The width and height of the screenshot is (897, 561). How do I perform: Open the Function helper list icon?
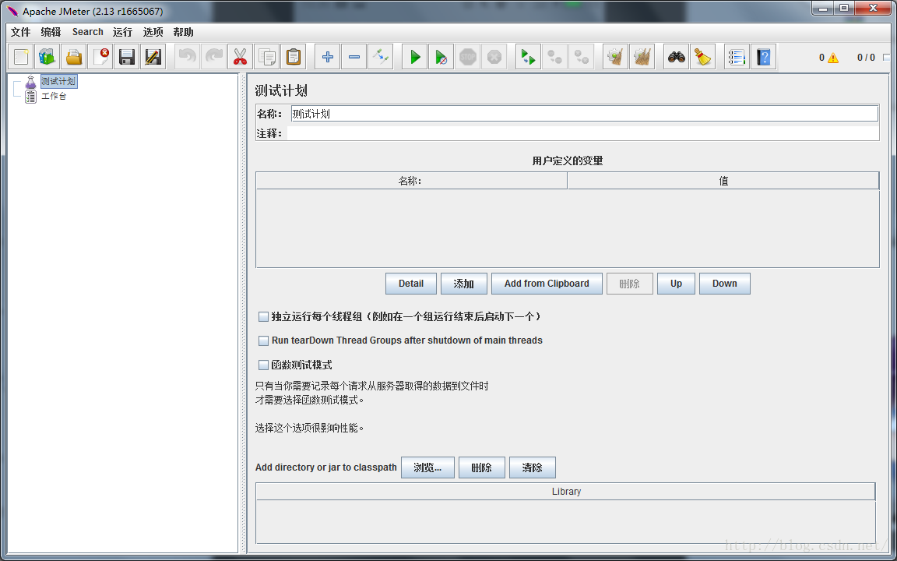point(737,57)
